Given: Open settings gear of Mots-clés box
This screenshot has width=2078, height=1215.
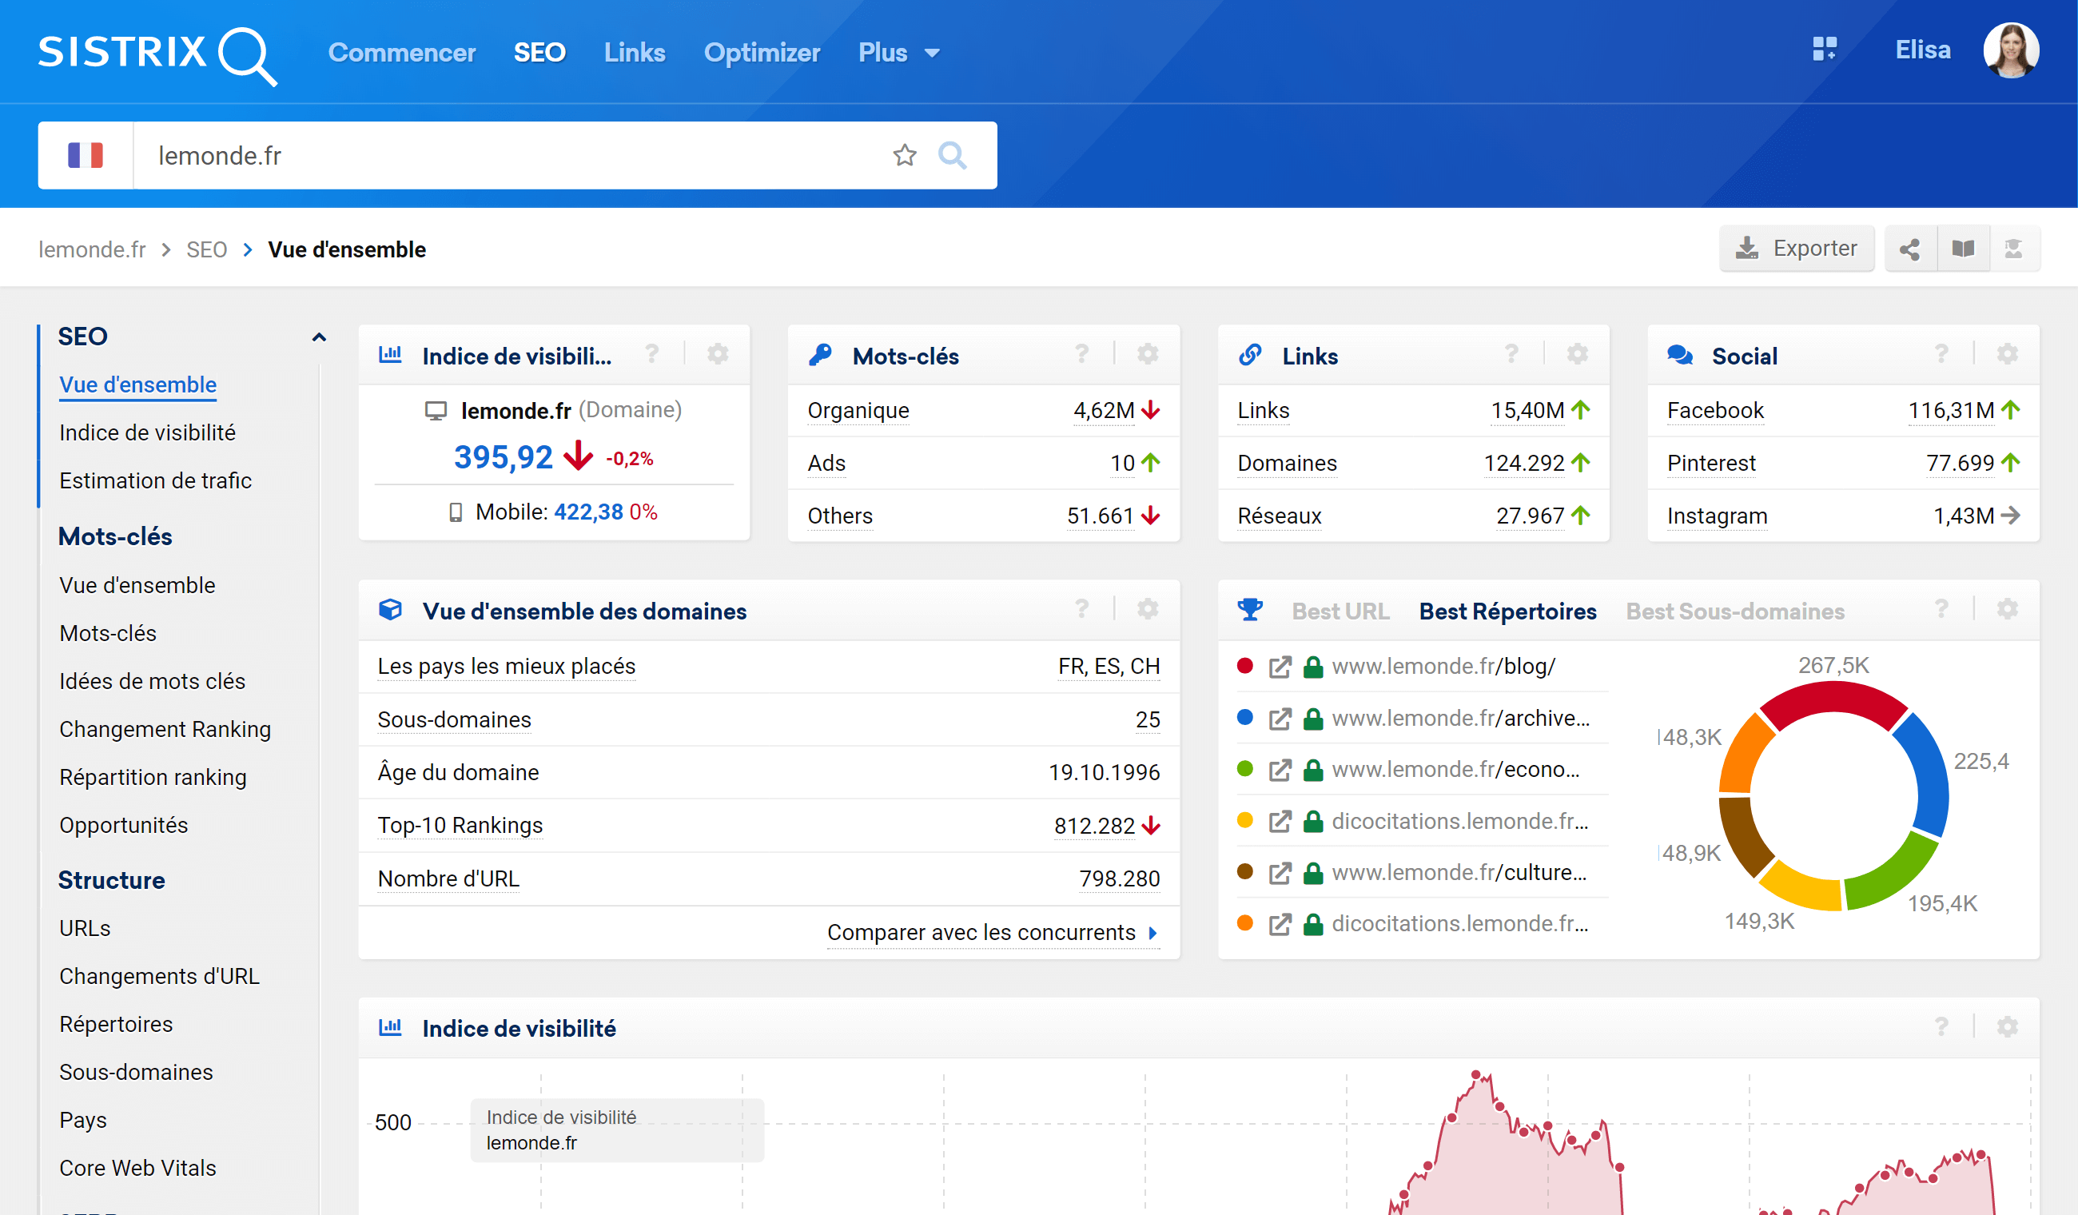Looking at the screenshot, I should (1148, 355).
